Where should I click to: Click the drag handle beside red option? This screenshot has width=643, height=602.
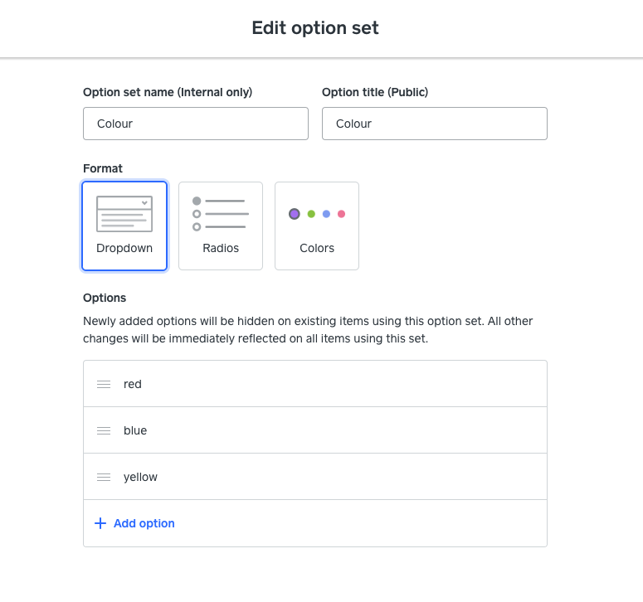(104, 384)
